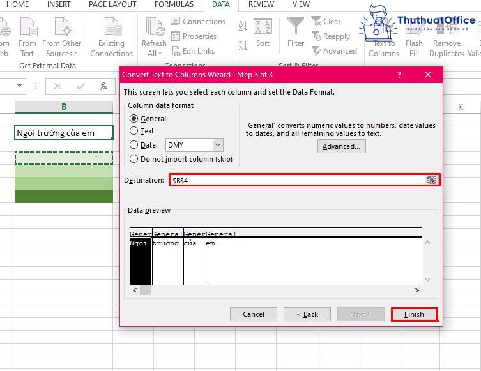Open the REVIEW ribbon tab
This screenshot has height=371, width=481.
[x=261, y=4]
